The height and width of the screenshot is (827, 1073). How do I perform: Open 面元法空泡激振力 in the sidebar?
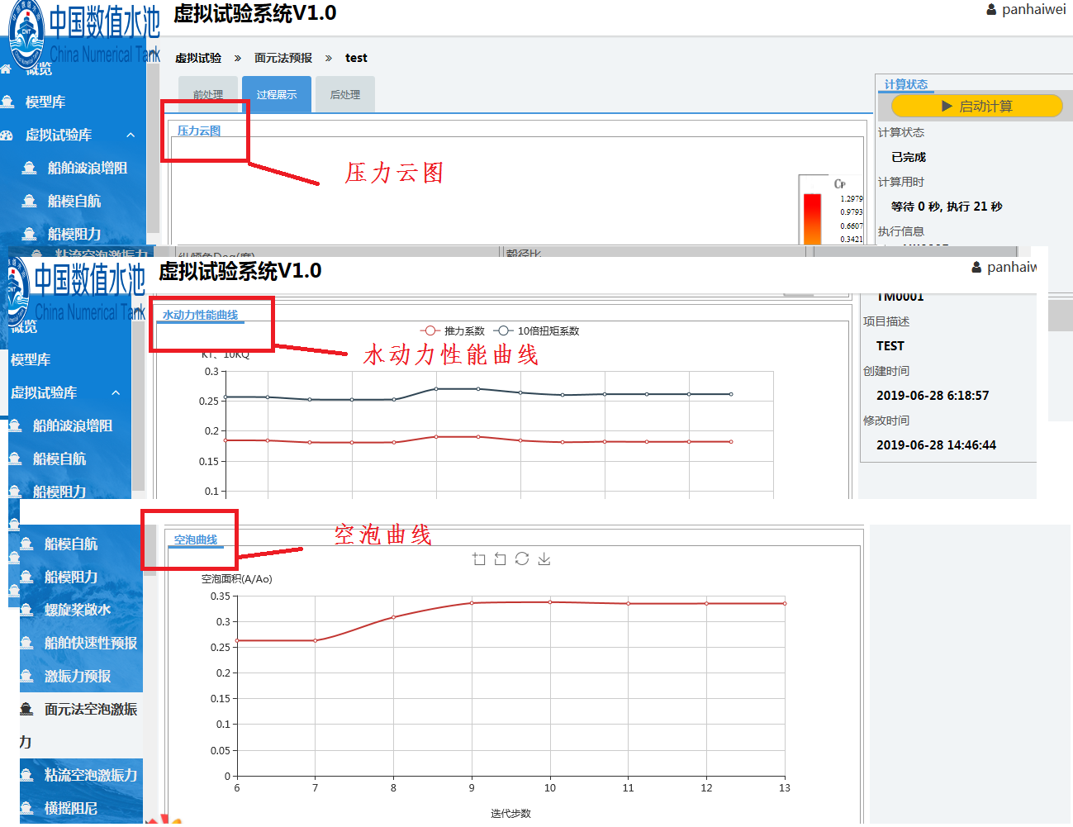click(x=91, y=710)
